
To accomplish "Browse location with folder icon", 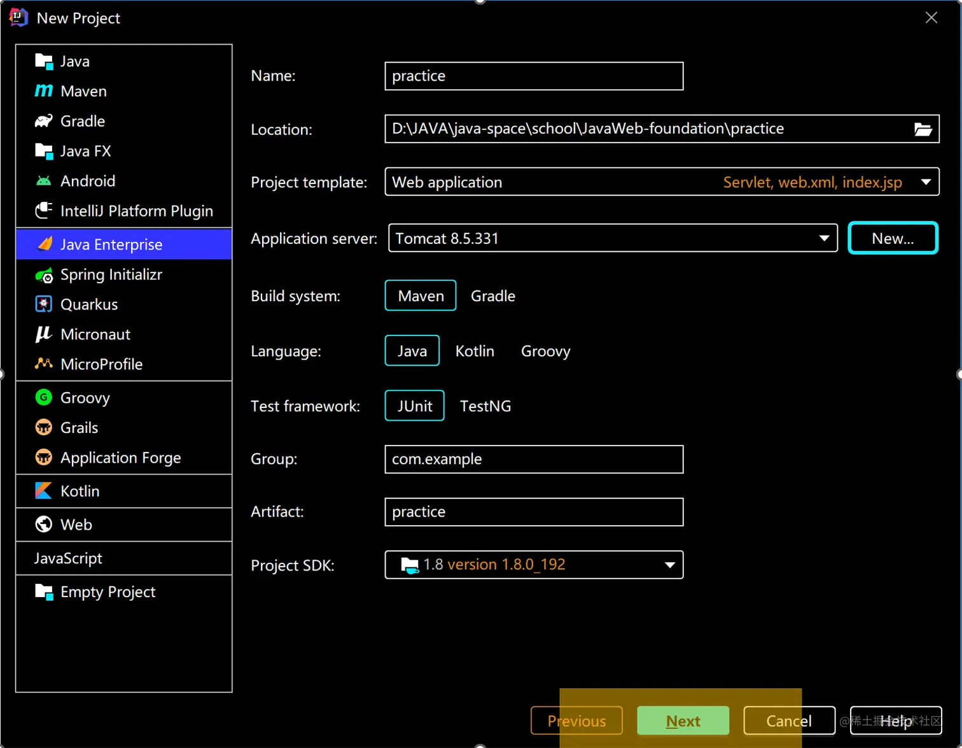I will (x=923, y=129).
